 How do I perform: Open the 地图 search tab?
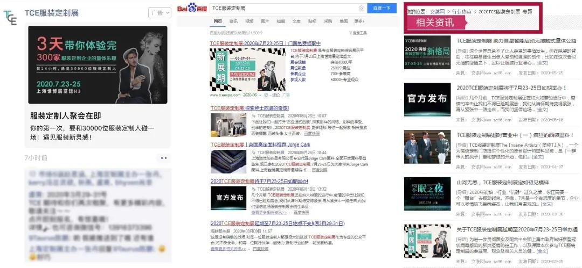click(343, 21)
